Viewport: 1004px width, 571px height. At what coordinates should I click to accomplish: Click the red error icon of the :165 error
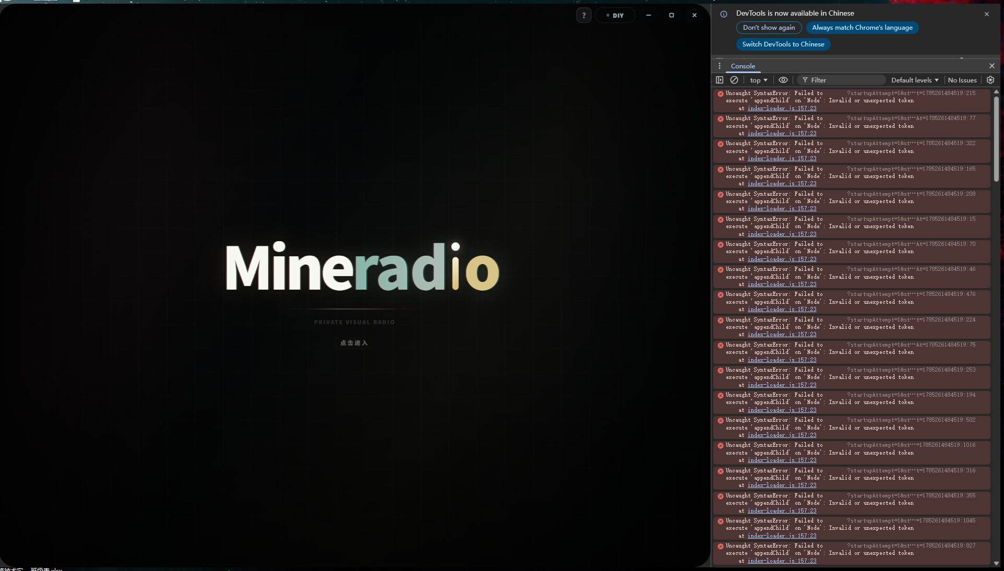click(721, 170)
